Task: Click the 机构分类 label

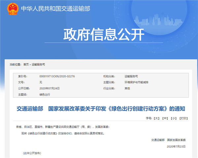Action: pyautogui.click(x=109, y=76)
